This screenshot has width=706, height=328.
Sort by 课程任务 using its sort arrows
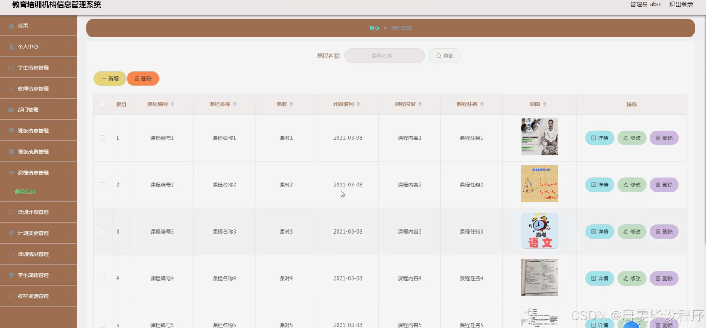point(482,104)
